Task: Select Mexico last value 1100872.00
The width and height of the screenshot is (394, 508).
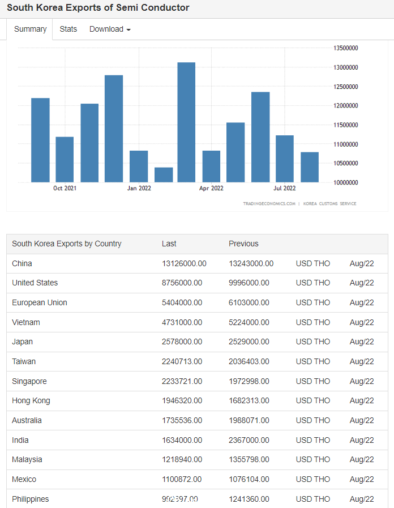Action: (182, 480)
